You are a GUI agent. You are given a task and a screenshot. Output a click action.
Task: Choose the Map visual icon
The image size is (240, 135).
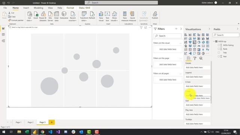[186, 46]
